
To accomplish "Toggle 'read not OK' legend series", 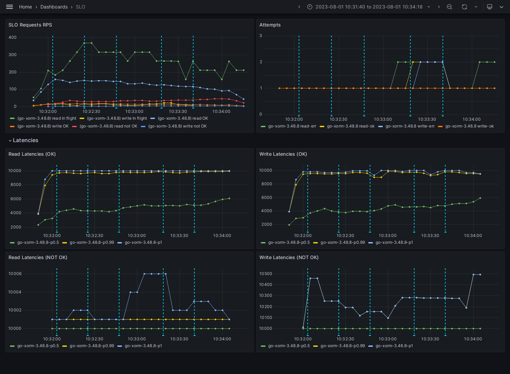I will click(108, 126).
